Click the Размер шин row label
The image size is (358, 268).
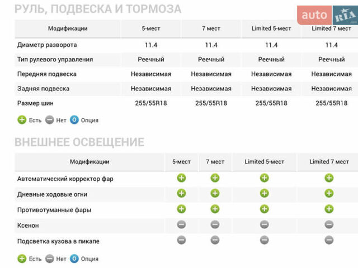(35, 103)
